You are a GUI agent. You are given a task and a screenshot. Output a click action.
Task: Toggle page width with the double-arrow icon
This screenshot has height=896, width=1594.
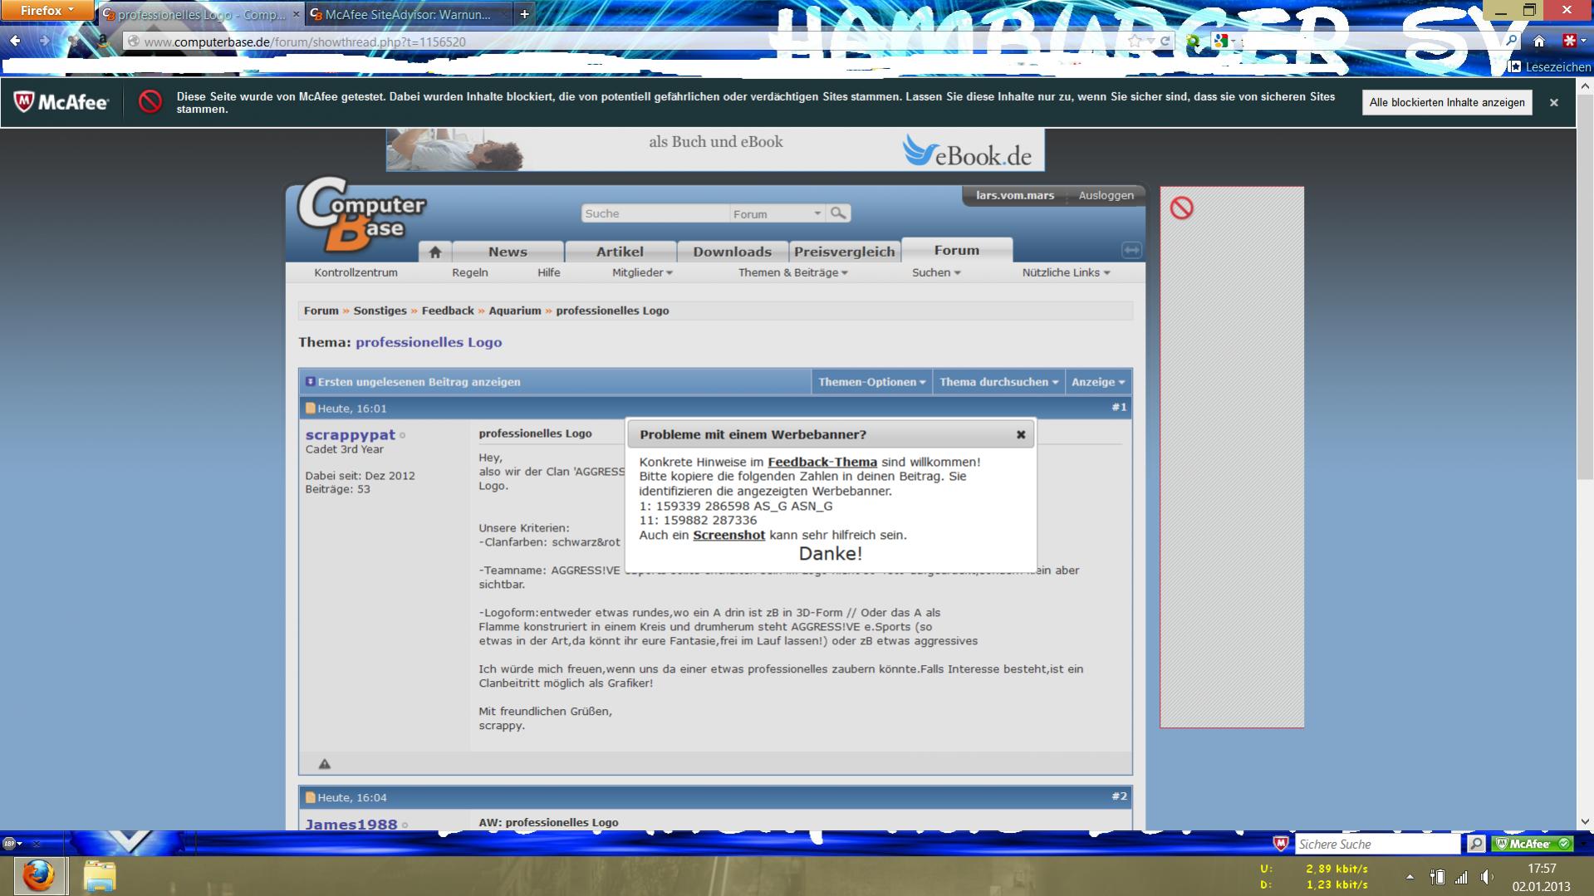click(1131, 250)
